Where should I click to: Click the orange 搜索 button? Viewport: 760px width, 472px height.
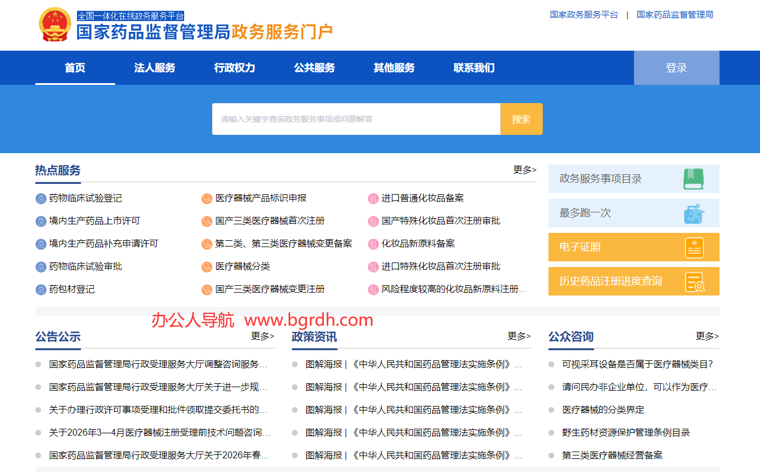[521, 119]
